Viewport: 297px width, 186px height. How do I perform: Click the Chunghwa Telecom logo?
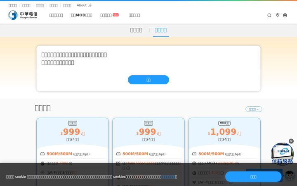point(23,15)
